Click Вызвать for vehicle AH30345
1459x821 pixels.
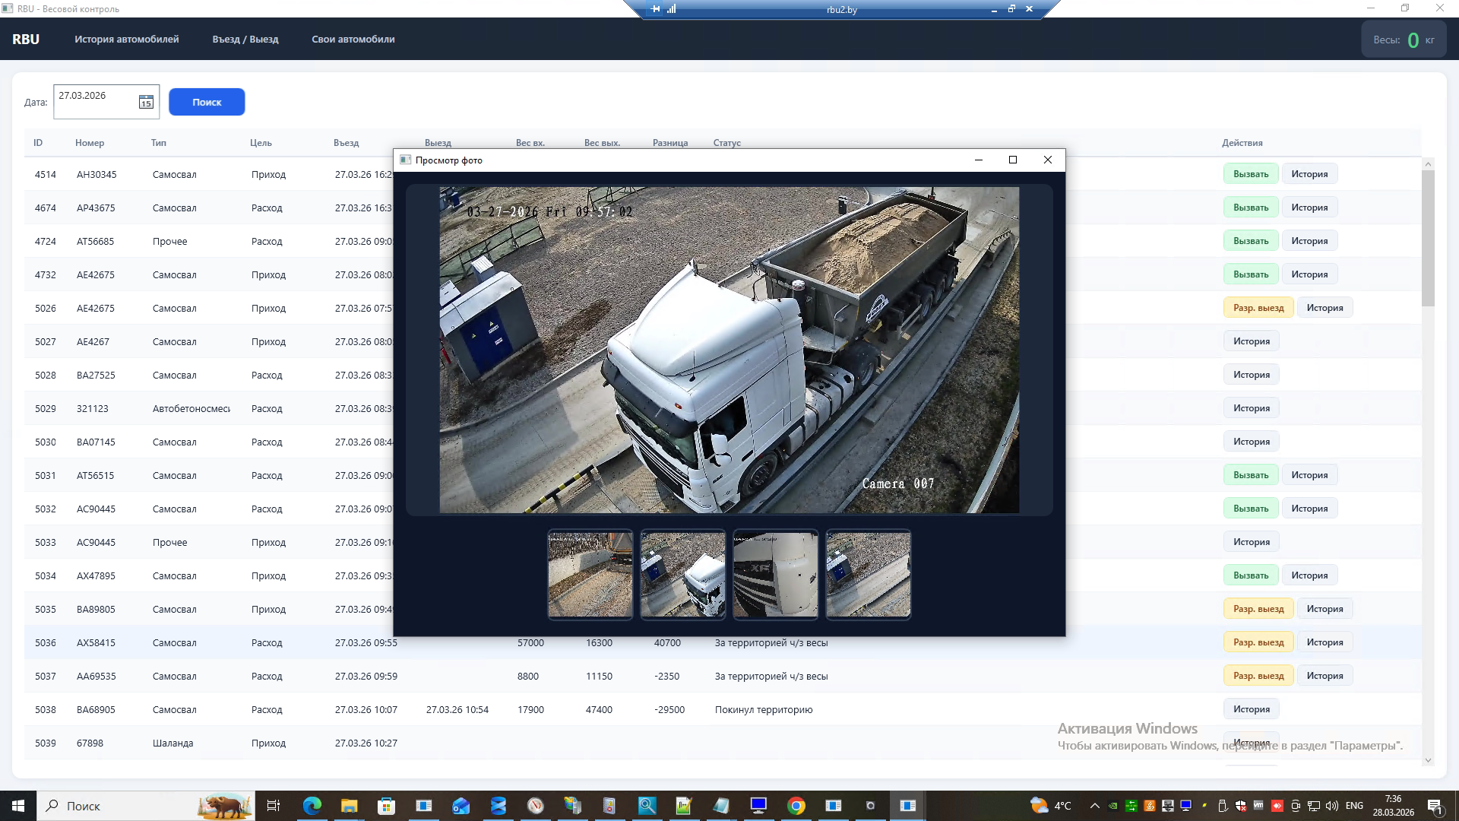click(1250, 174)
